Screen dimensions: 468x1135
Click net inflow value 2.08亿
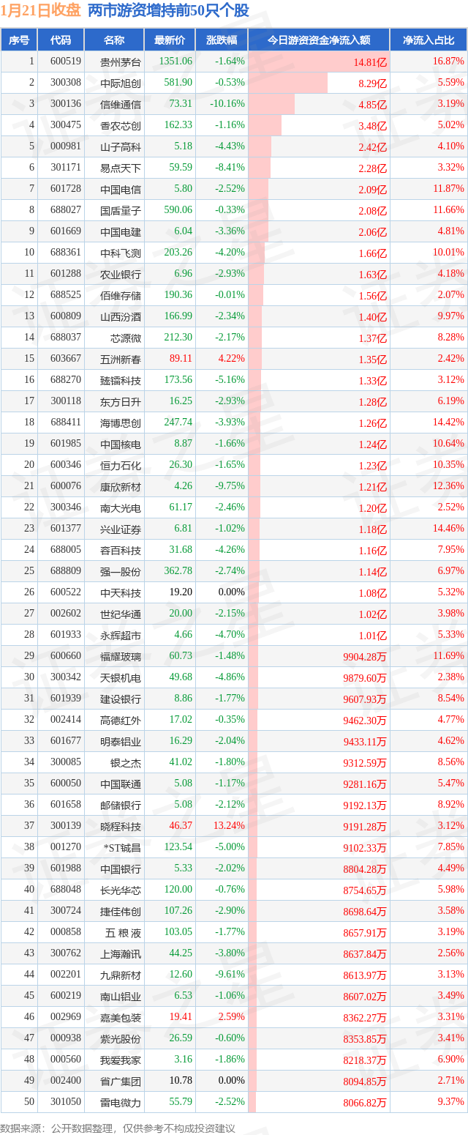(x=373, y=211)
